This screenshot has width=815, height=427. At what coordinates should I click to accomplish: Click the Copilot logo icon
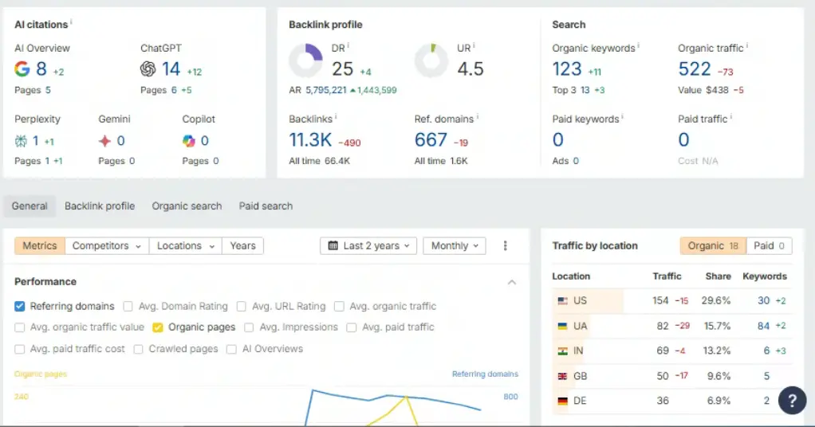(189, 141)
